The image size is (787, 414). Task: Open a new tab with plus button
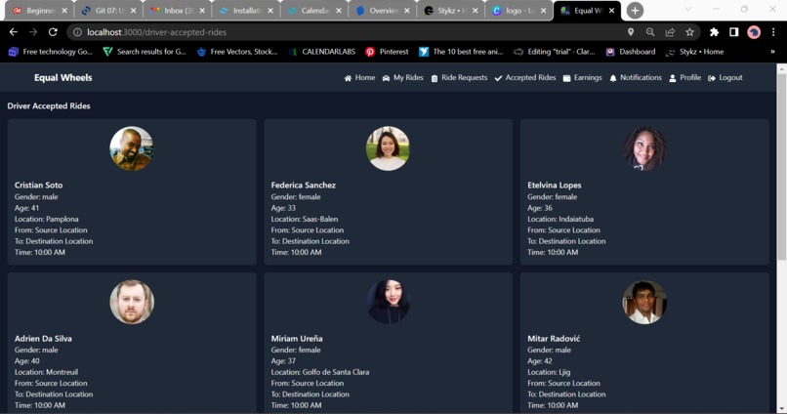pos(635,10)
